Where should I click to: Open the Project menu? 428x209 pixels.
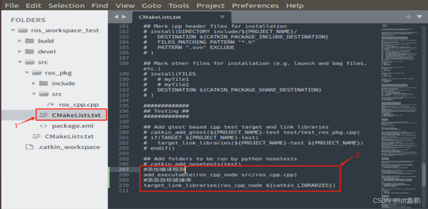tap(210, 6)
